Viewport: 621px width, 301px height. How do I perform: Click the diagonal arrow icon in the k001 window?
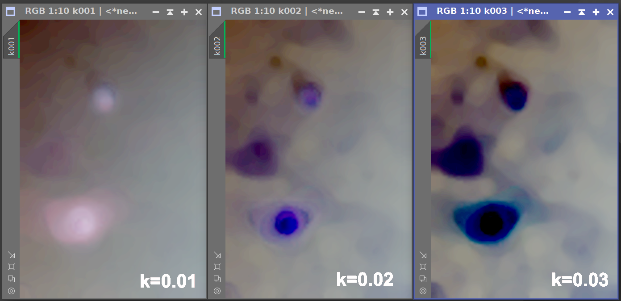tap(11, 255)
